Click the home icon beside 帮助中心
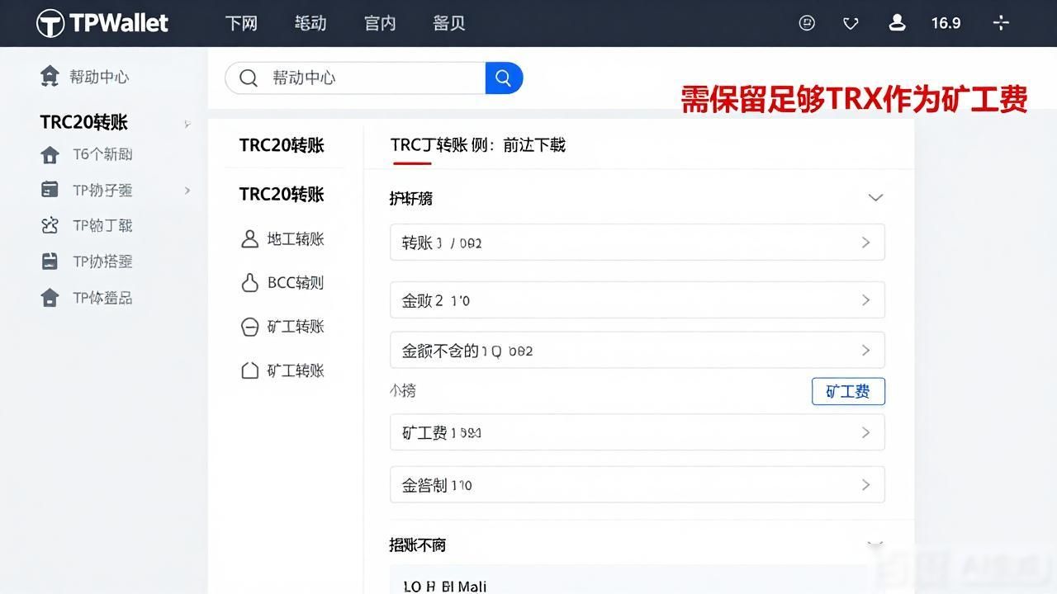 [50, 77]
